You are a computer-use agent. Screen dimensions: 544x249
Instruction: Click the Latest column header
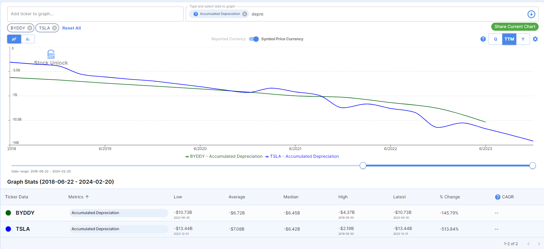click(x=399, y=197)
